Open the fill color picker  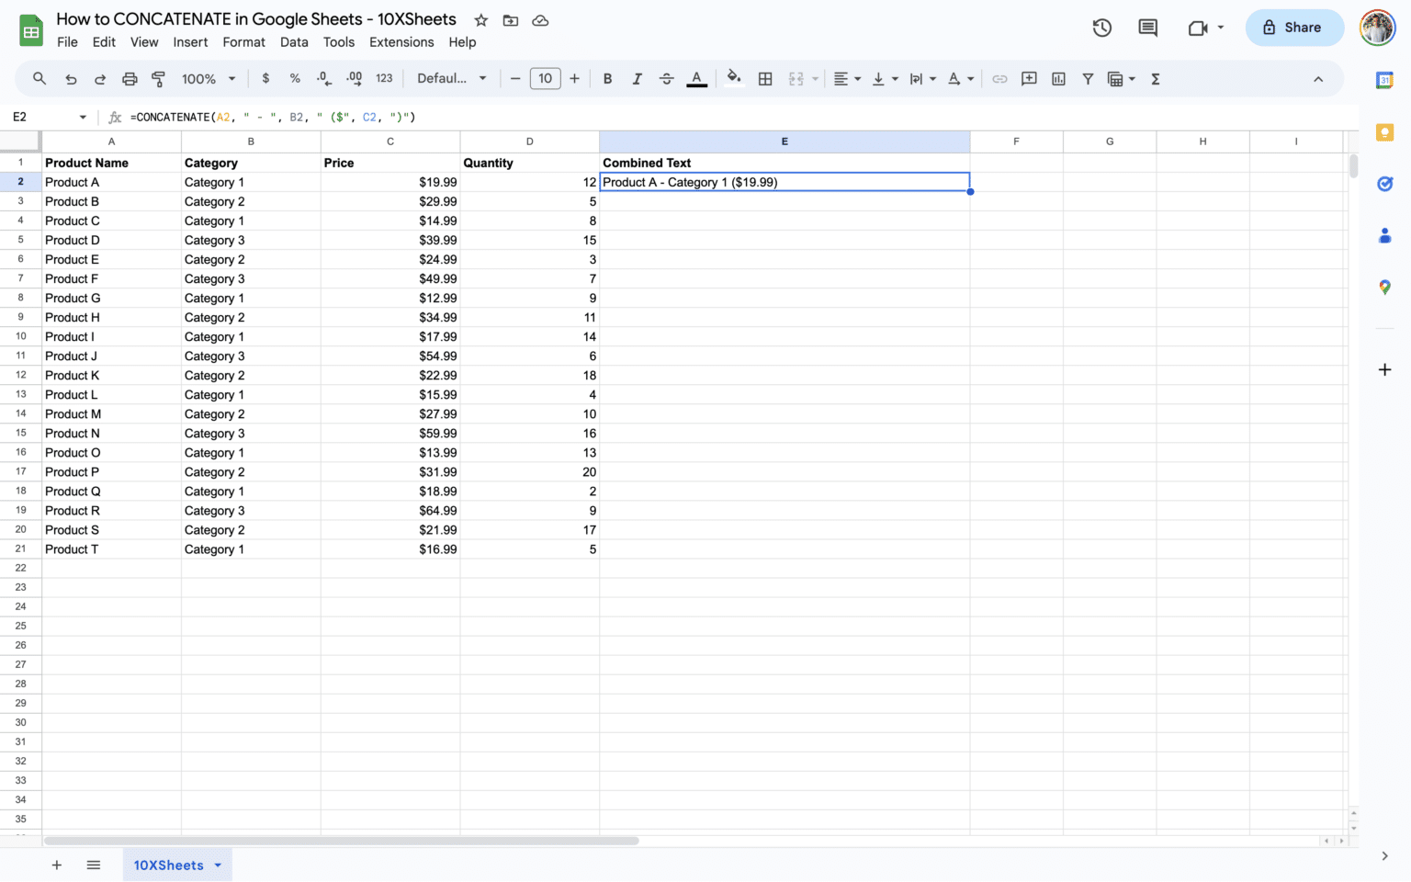(x=733, y=78)
